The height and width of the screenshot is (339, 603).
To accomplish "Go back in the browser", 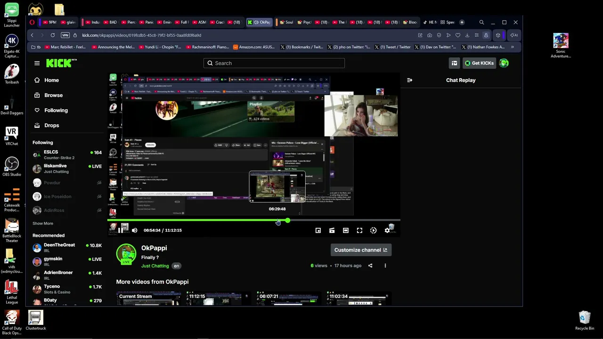I will tap(32, 35).
